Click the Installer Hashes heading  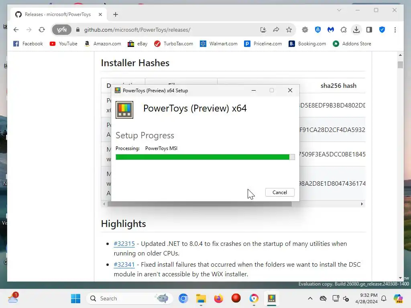tap(135, 63)
